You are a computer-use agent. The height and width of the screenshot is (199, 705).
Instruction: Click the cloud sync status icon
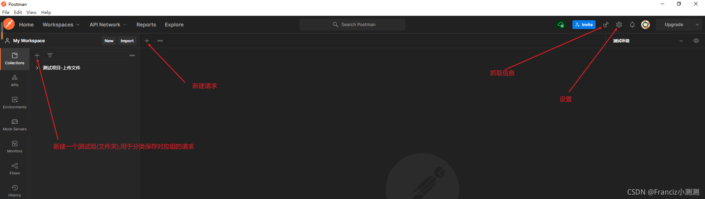561,25
